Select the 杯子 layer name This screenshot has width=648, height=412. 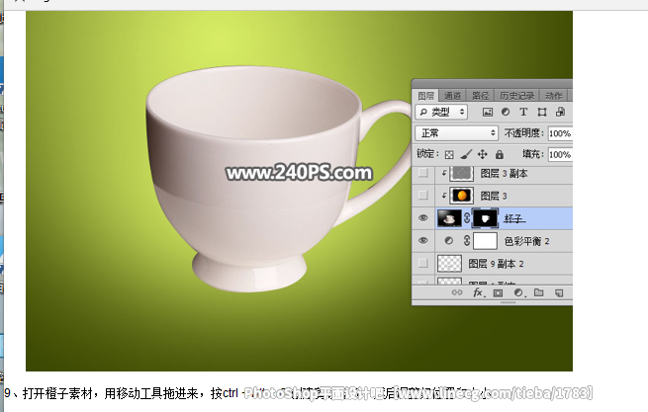click(x=514, y=218)
